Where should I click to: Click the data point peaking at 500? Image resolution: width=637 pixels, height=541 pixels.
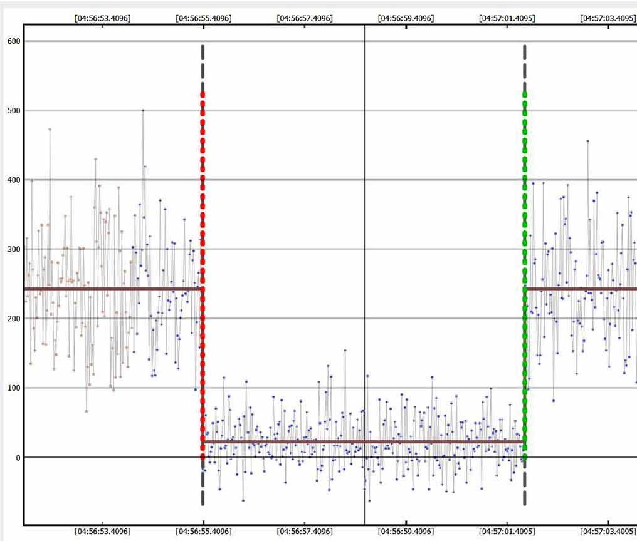[143, 111]
